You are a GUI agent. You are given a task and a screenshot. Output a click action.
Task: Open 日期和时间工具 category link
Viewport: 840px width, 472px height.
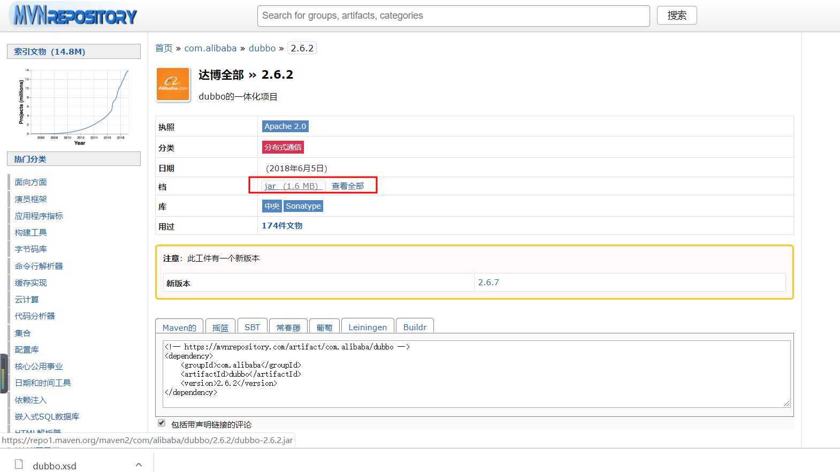coord(43,383)
